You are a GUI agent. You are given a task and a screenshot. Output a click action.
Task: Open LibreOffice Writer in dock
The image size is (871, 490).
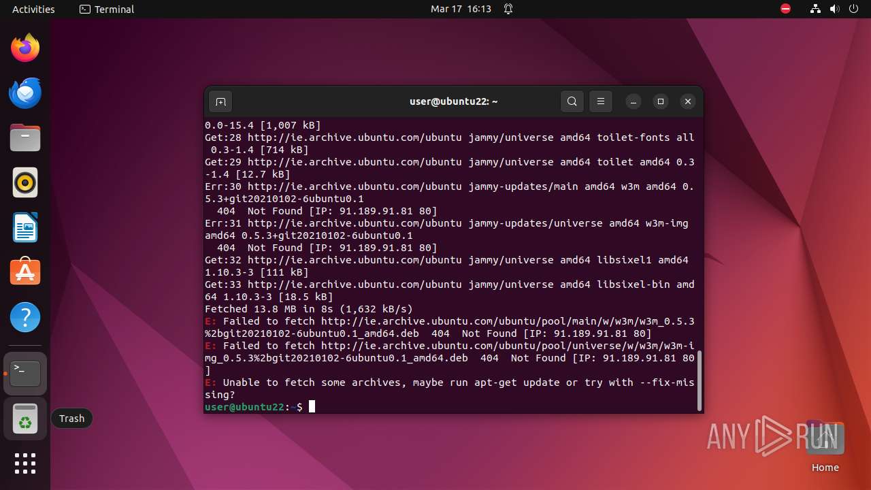pyautogui.click(x=25, y=227)
